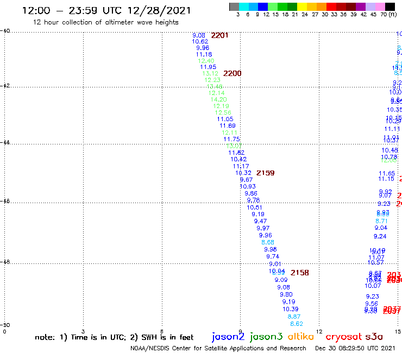Click the purple swatch in the color scale
This screenshot has height=353, width=402.
pyautogui.click(x=361, y=7)
